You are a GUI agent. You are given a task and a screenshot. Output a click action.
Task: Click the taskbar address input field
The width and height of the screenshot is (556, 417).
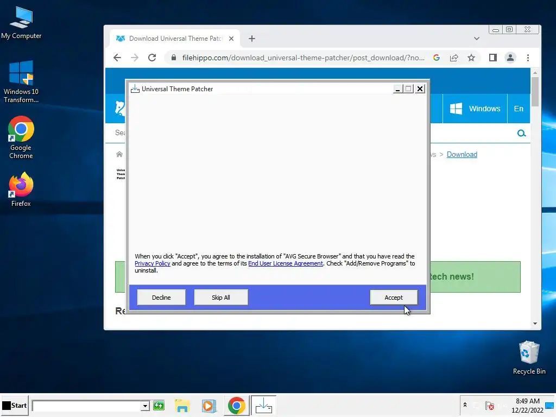[x=86, y=406]
